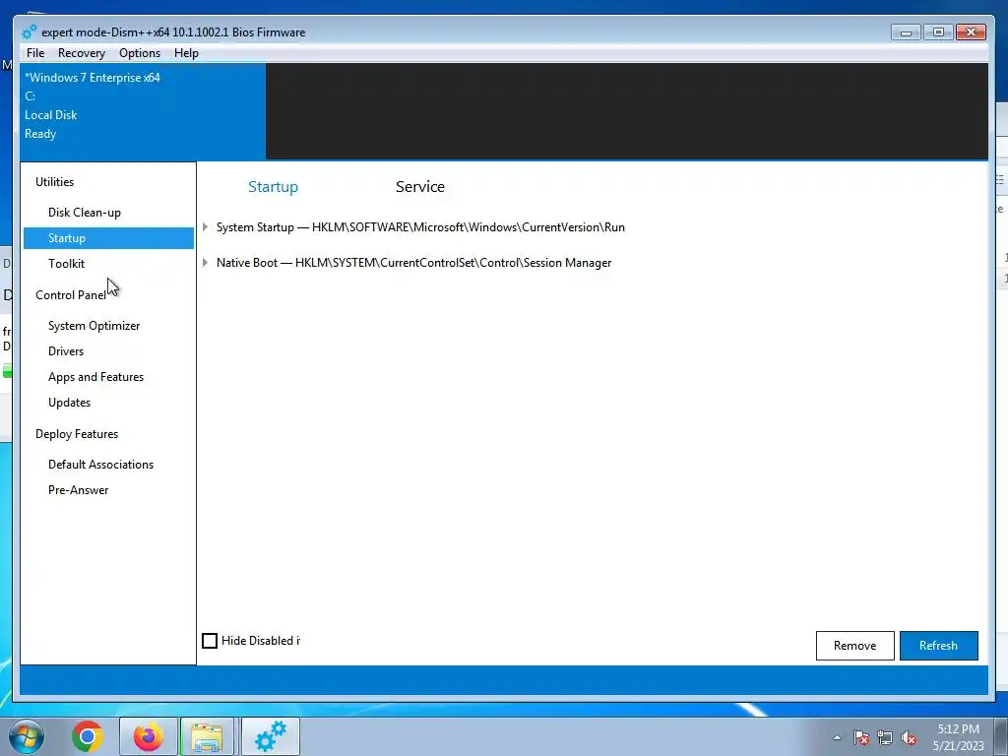Maximize the Dism++ window
Screen dimensions: 1008x756
938,32
